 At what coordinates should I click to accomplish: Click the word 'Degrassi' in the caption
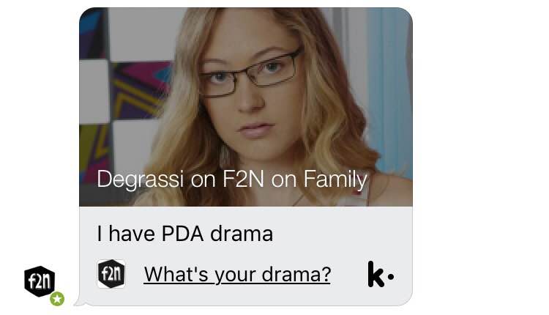pyautogui.click(x=140, y=179)
